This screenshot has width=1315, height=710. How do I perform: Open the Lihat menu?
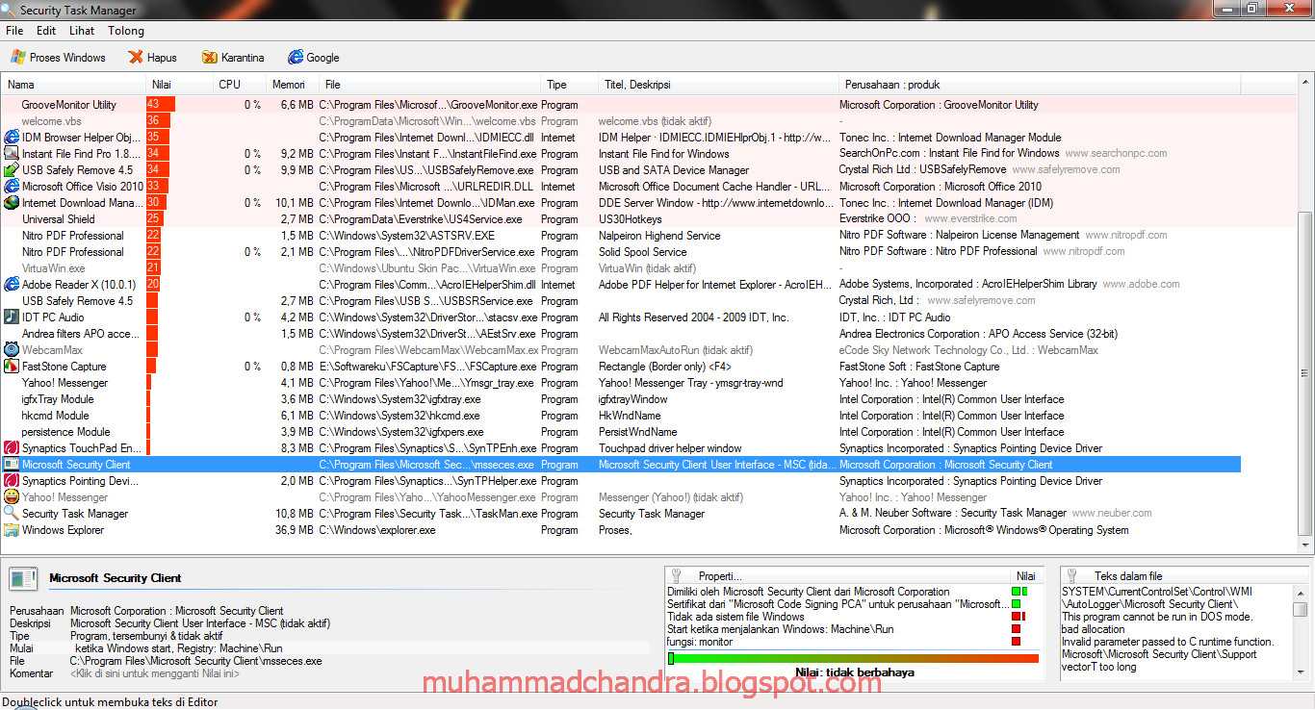[82, 31]
